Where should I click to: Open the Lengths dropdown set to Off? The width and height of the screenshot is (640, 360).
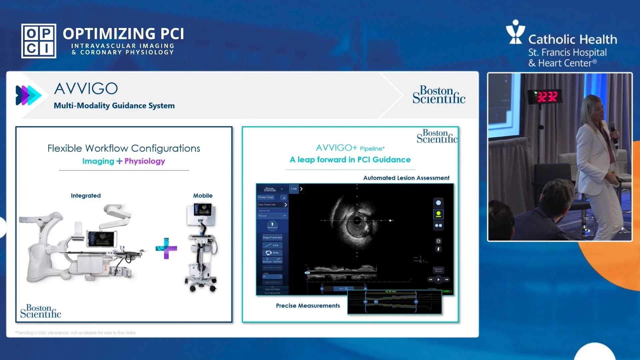(x=272, y=277)
